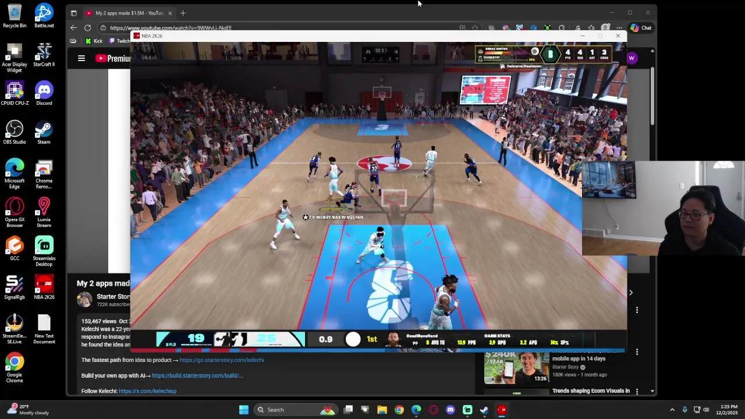Open SignalRgb desktop icon
745x419 pixels.
tap(15, 288)
